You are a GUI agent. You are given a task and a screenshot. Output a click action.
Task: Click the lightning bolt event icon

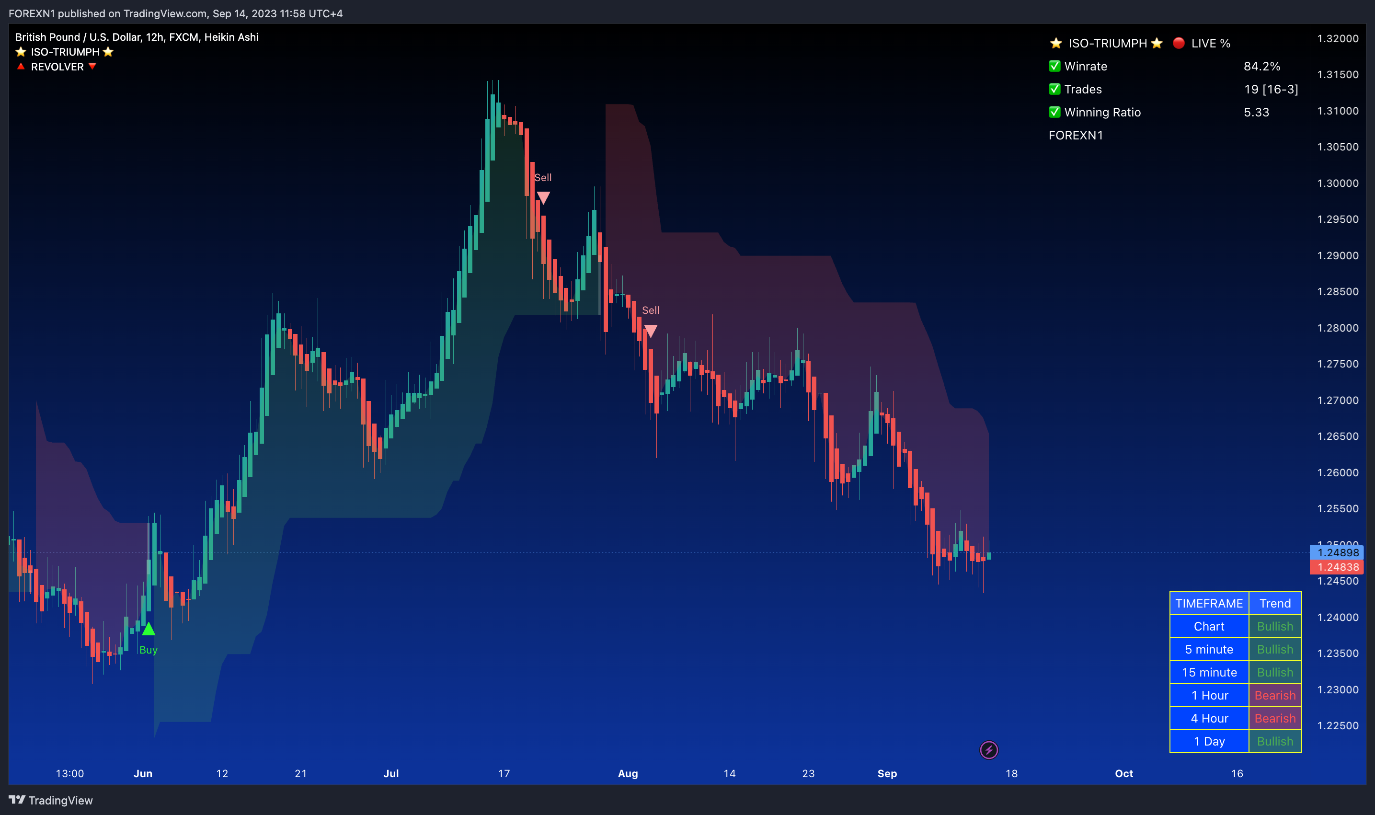coord(988,750)
